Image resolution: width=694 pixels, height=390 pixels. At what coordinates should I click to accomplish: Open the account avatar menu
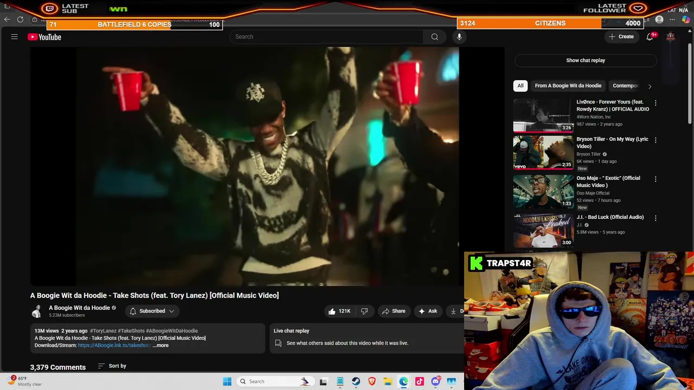click(x=671, y=37)
